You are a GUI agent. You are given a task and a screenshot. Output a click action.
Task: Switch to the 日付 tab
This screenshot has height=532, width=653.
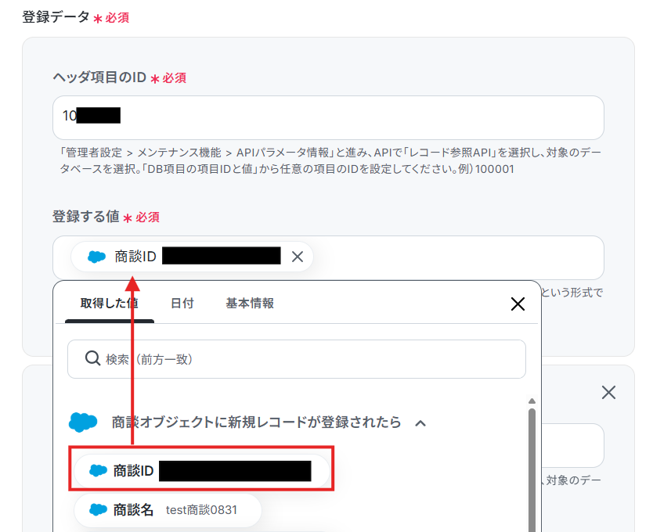pos(182,303)
